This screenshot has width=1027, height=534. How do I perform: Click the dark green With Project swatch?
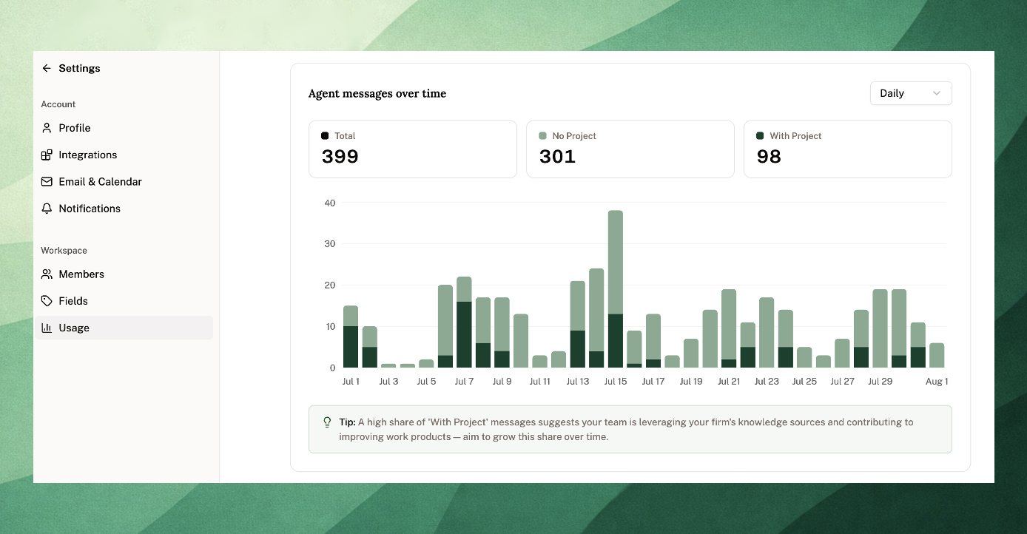[x=760, y=136]
